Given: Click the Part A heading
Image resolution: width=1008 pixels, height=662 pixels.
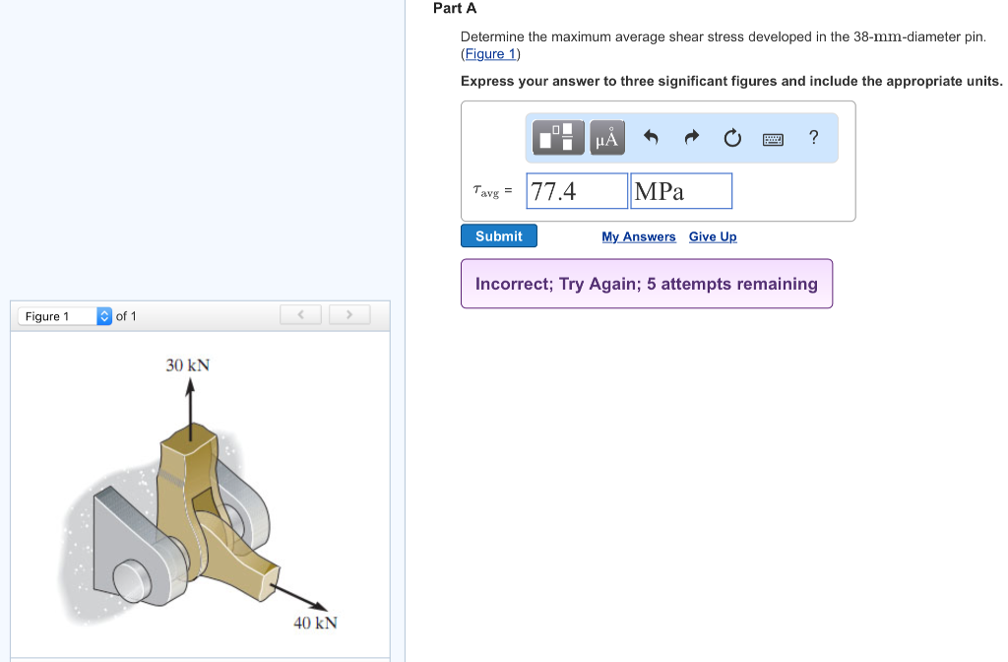Looking at the screenshot, I should 455,8.
